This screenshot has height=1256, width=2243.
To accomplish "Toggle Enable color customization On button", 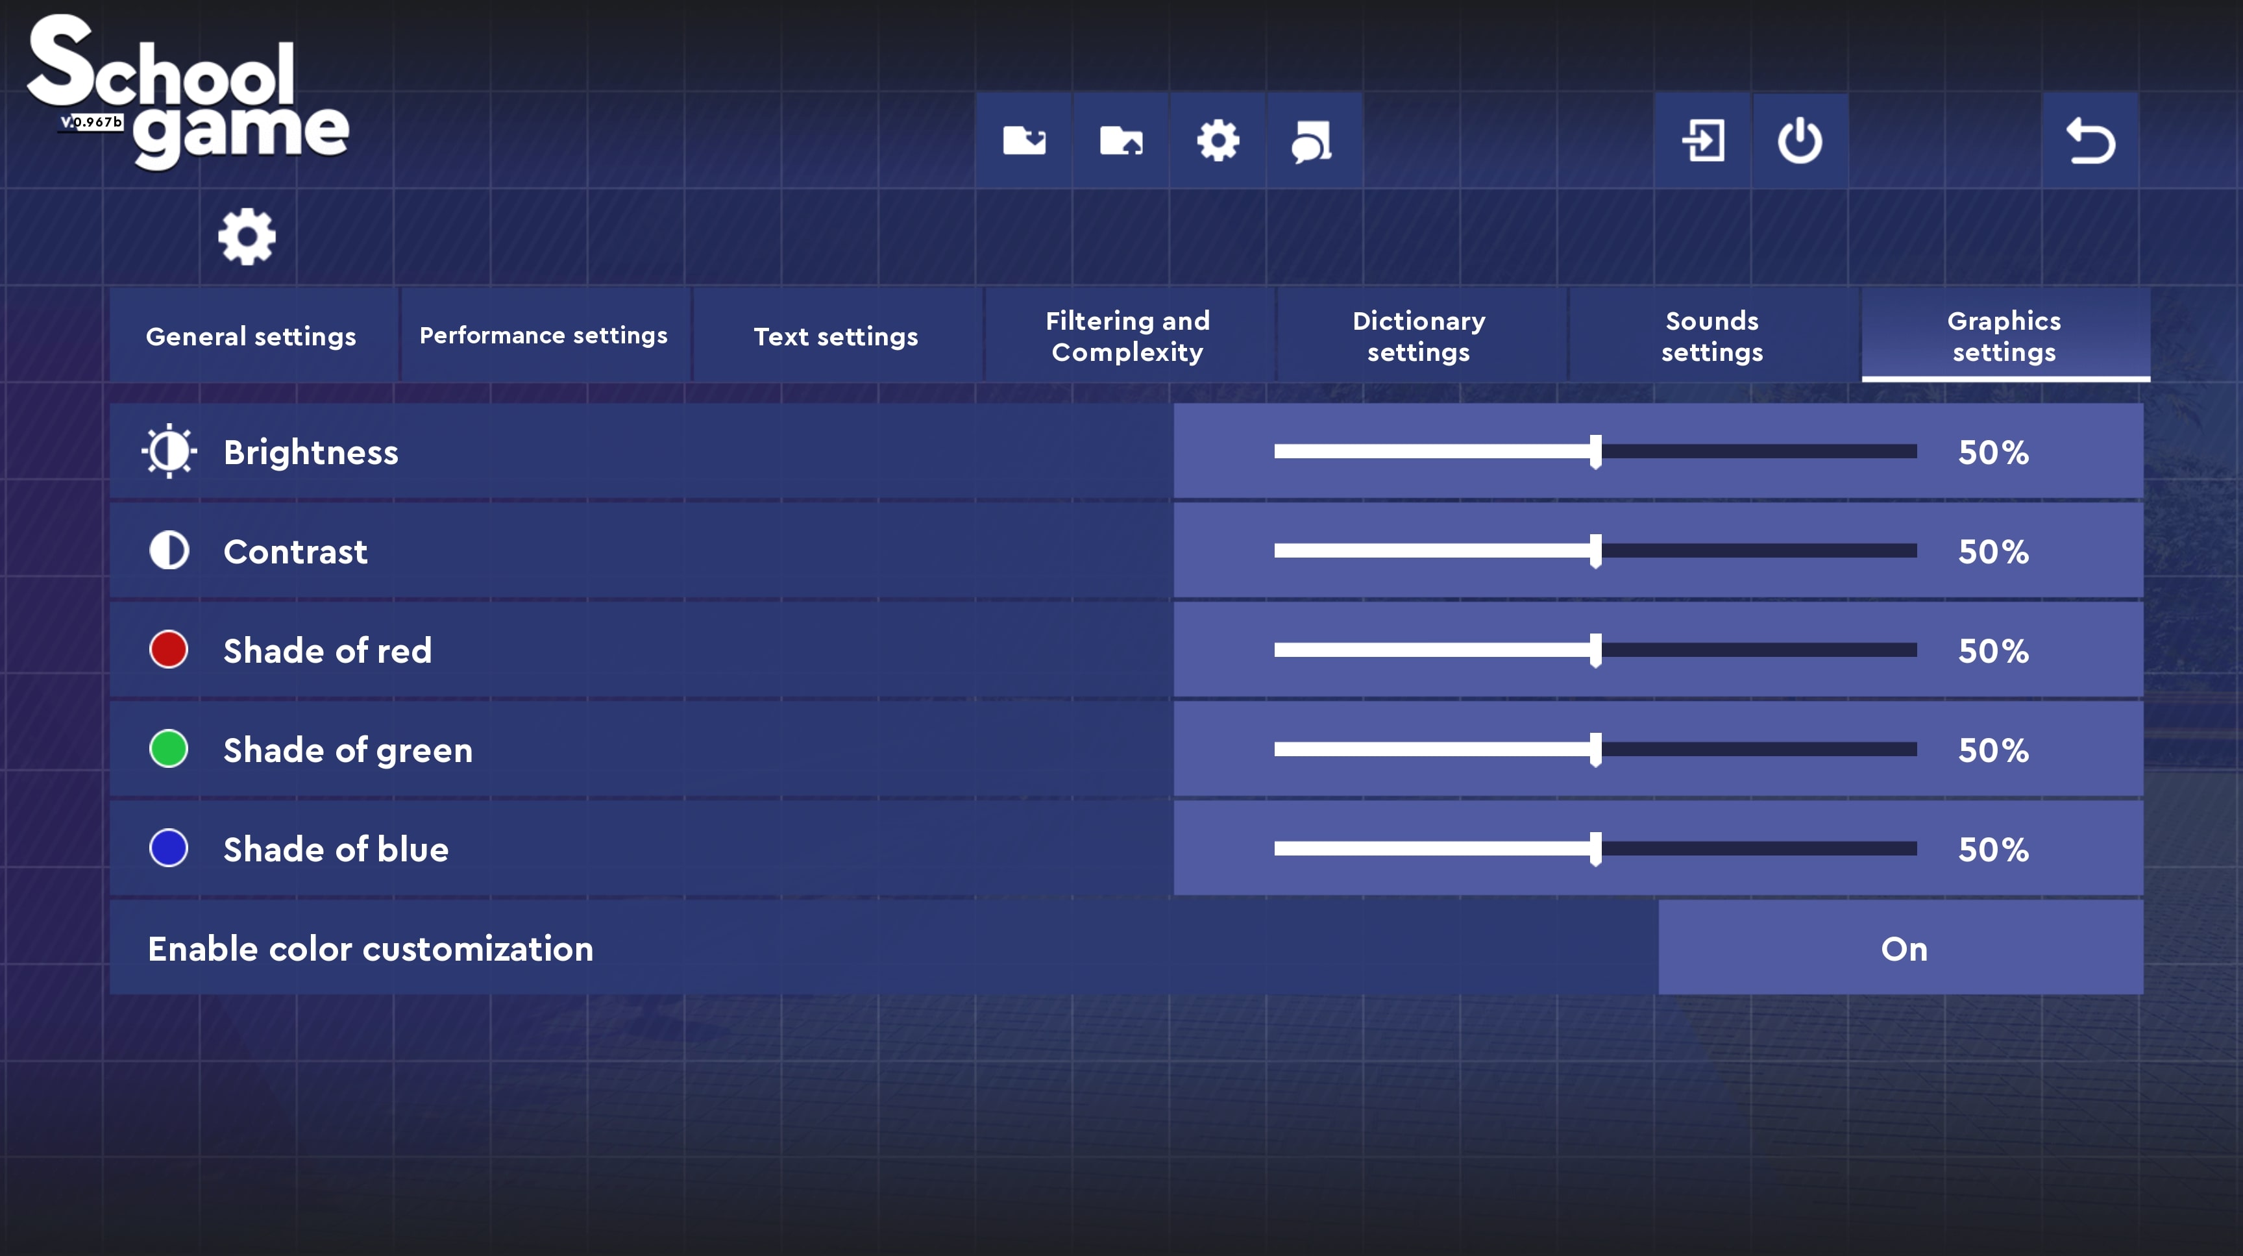I will (x=1902, y=948).
